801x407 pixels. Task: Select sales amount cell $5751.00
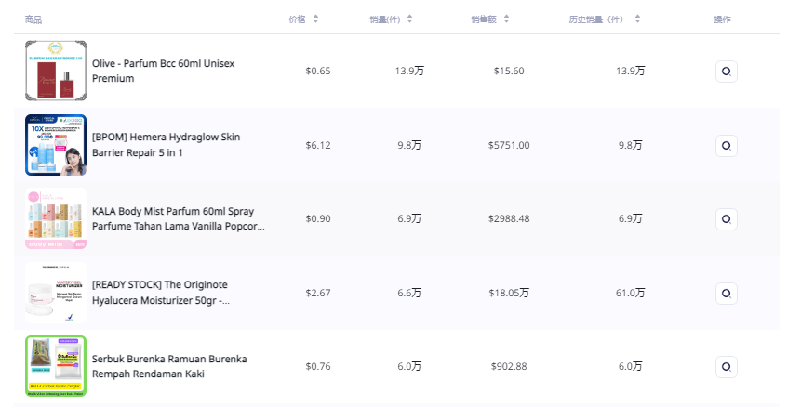(509, 145)
